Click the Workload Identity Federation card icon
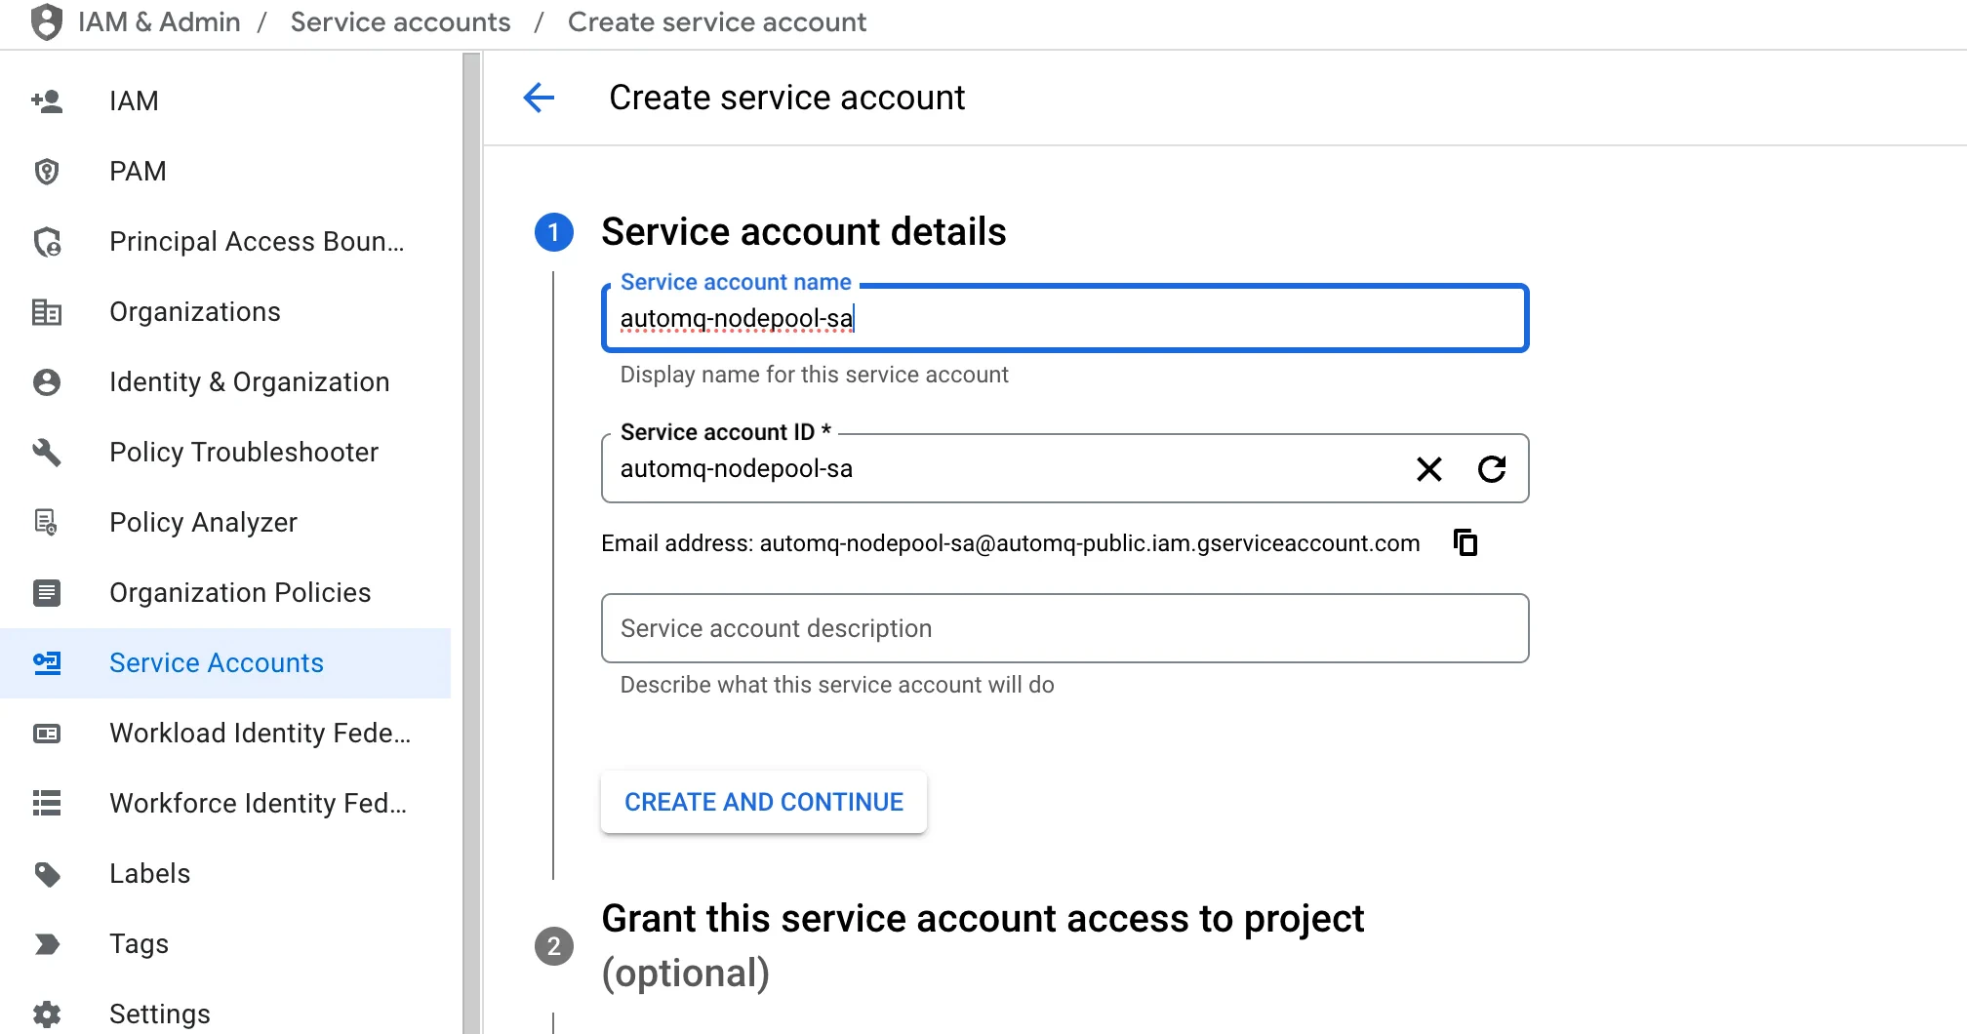The image size is (1967, 1034). pyautogui.click(x=47, y=733)
